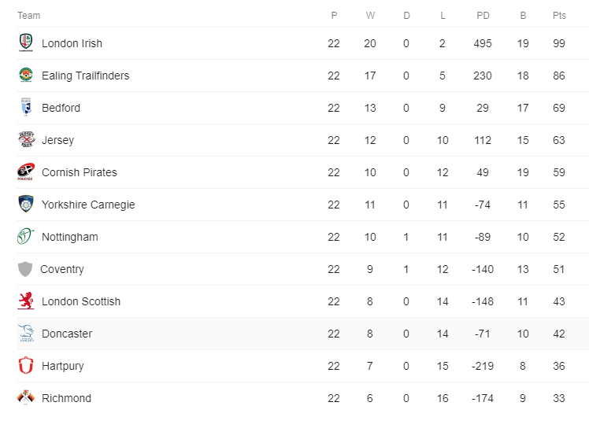Click the grey Coventry placeholder shield
This screenshot has width=589, height=428.
[25, 269]
